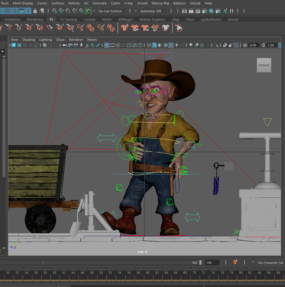Click the Display Current Mesh gray shirt icon
Viewport: 285px width, 287px height.
165,28
